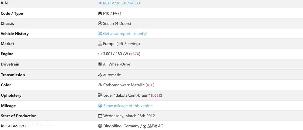Click the LCEZ upholstery code
The height and width of the screenshot is (130, 303).
pyautogui.click(x=157, y=95)
